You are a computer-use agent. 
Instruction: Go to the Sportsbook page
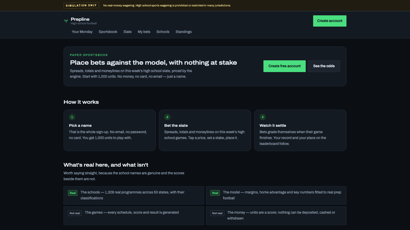[108, 32]
